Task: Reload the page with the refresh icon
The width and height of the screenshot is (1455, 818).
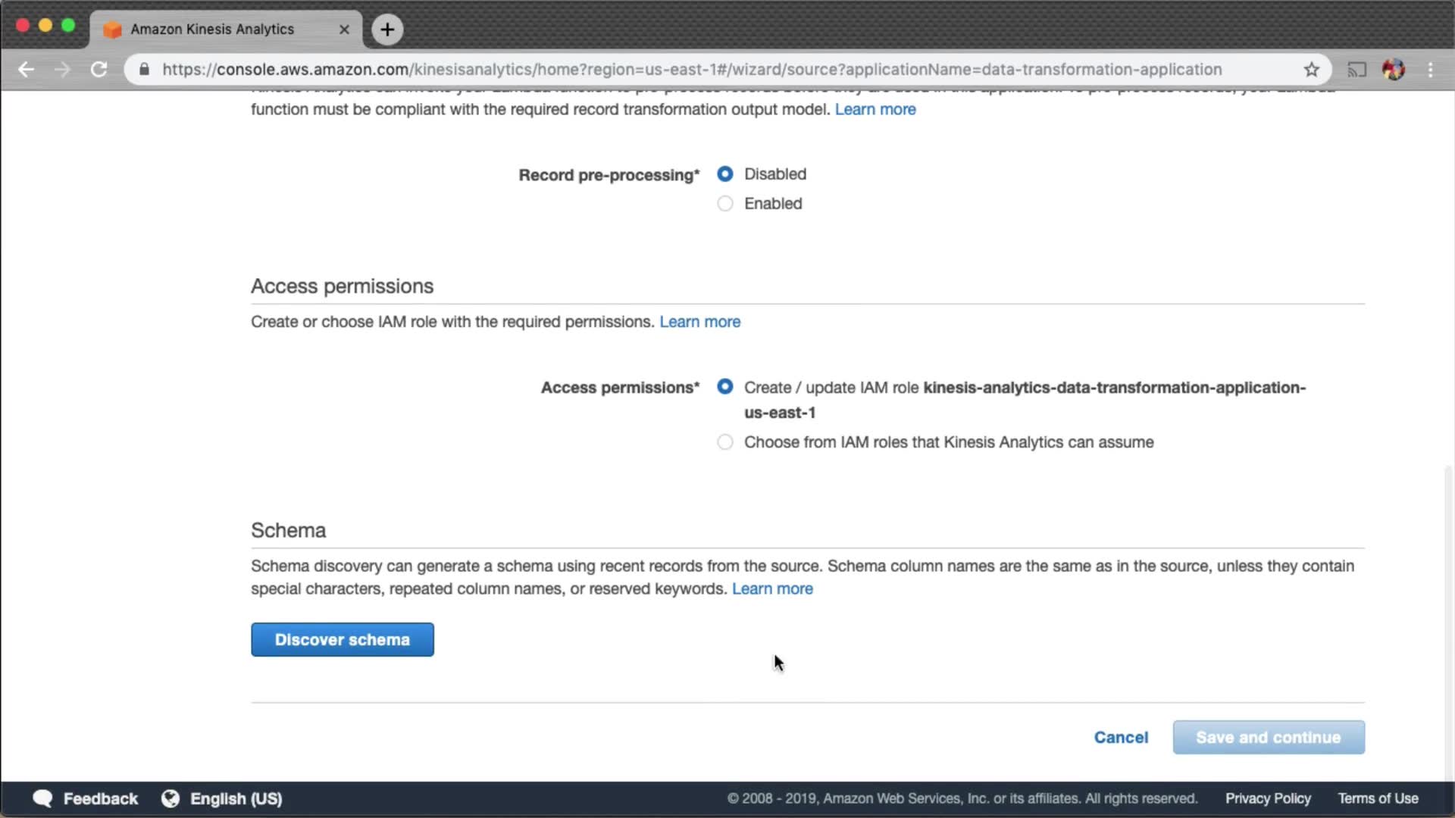Action: click(99, 70)
